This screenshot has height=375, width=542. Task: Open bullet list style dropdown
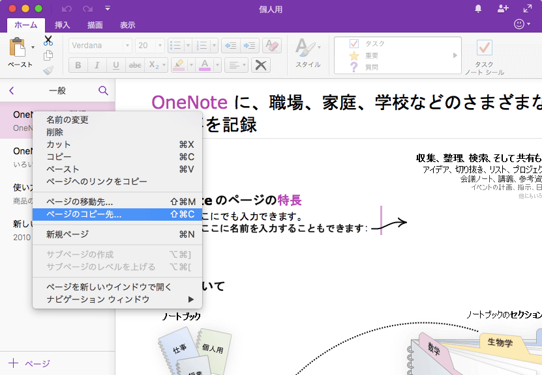pos(188,45)
